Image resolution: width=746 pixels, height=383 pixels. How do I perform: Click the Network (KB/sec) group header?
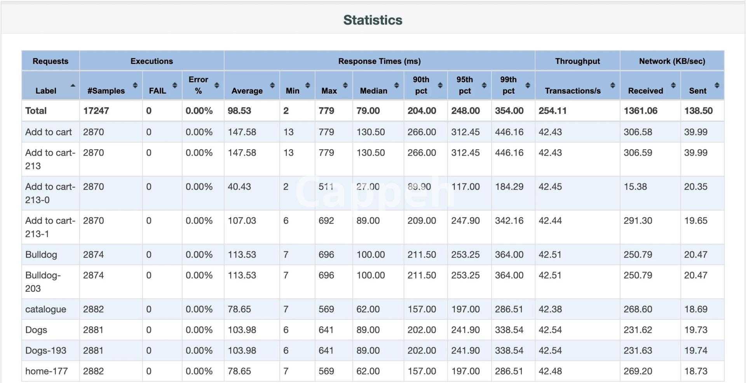(672, 61)
